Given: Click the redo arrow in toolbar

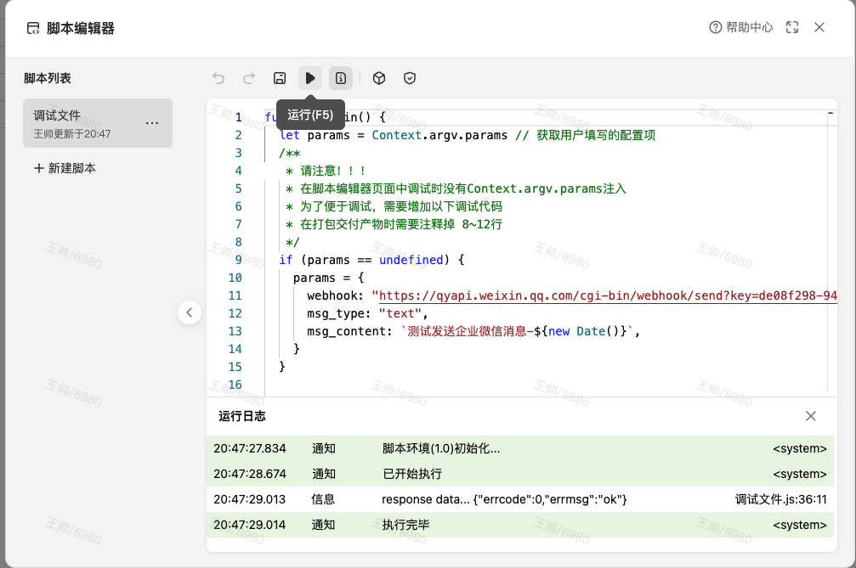Looking at the screenshot, I should coord(249,78).
